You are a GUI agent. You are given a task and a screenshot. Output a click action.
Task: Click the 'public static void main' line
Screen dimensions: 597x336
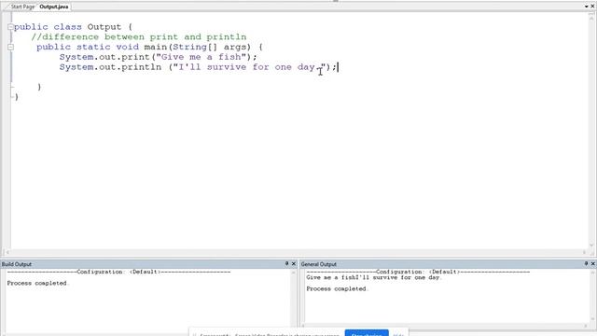tap(149, 48)
